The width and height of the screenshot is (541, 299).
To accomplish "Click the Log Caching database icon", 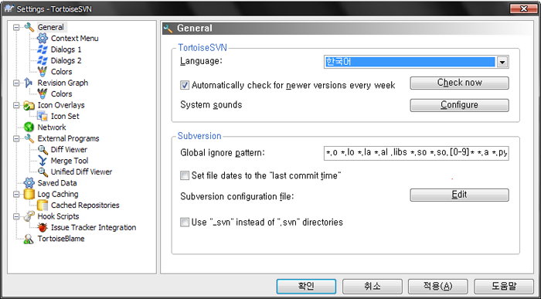I will point(29,194).
